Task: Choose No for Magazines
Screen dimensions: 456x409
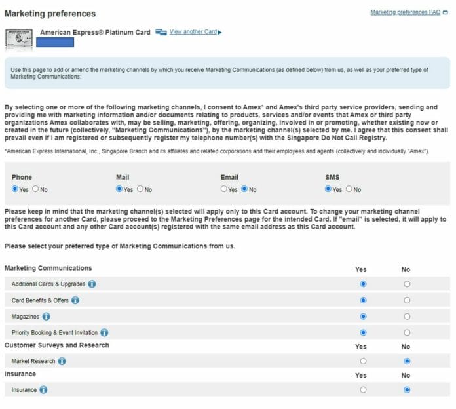Action: pos(407,316)
